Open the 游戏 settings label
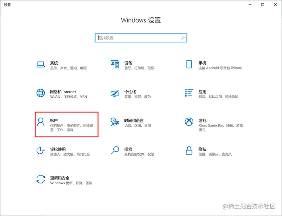 click(x=202, y=120)
